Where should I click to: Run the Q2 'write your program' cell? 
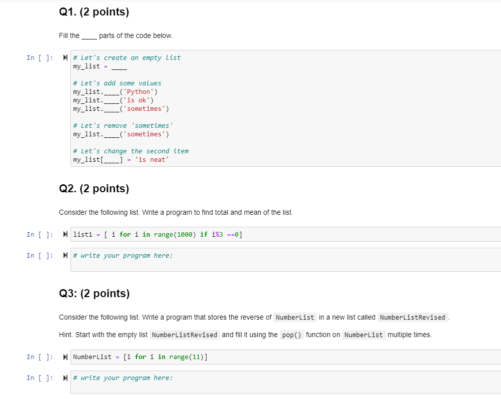[65, 255]
